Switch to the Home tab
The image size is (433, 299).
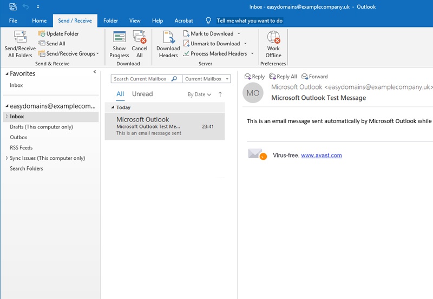39,21
